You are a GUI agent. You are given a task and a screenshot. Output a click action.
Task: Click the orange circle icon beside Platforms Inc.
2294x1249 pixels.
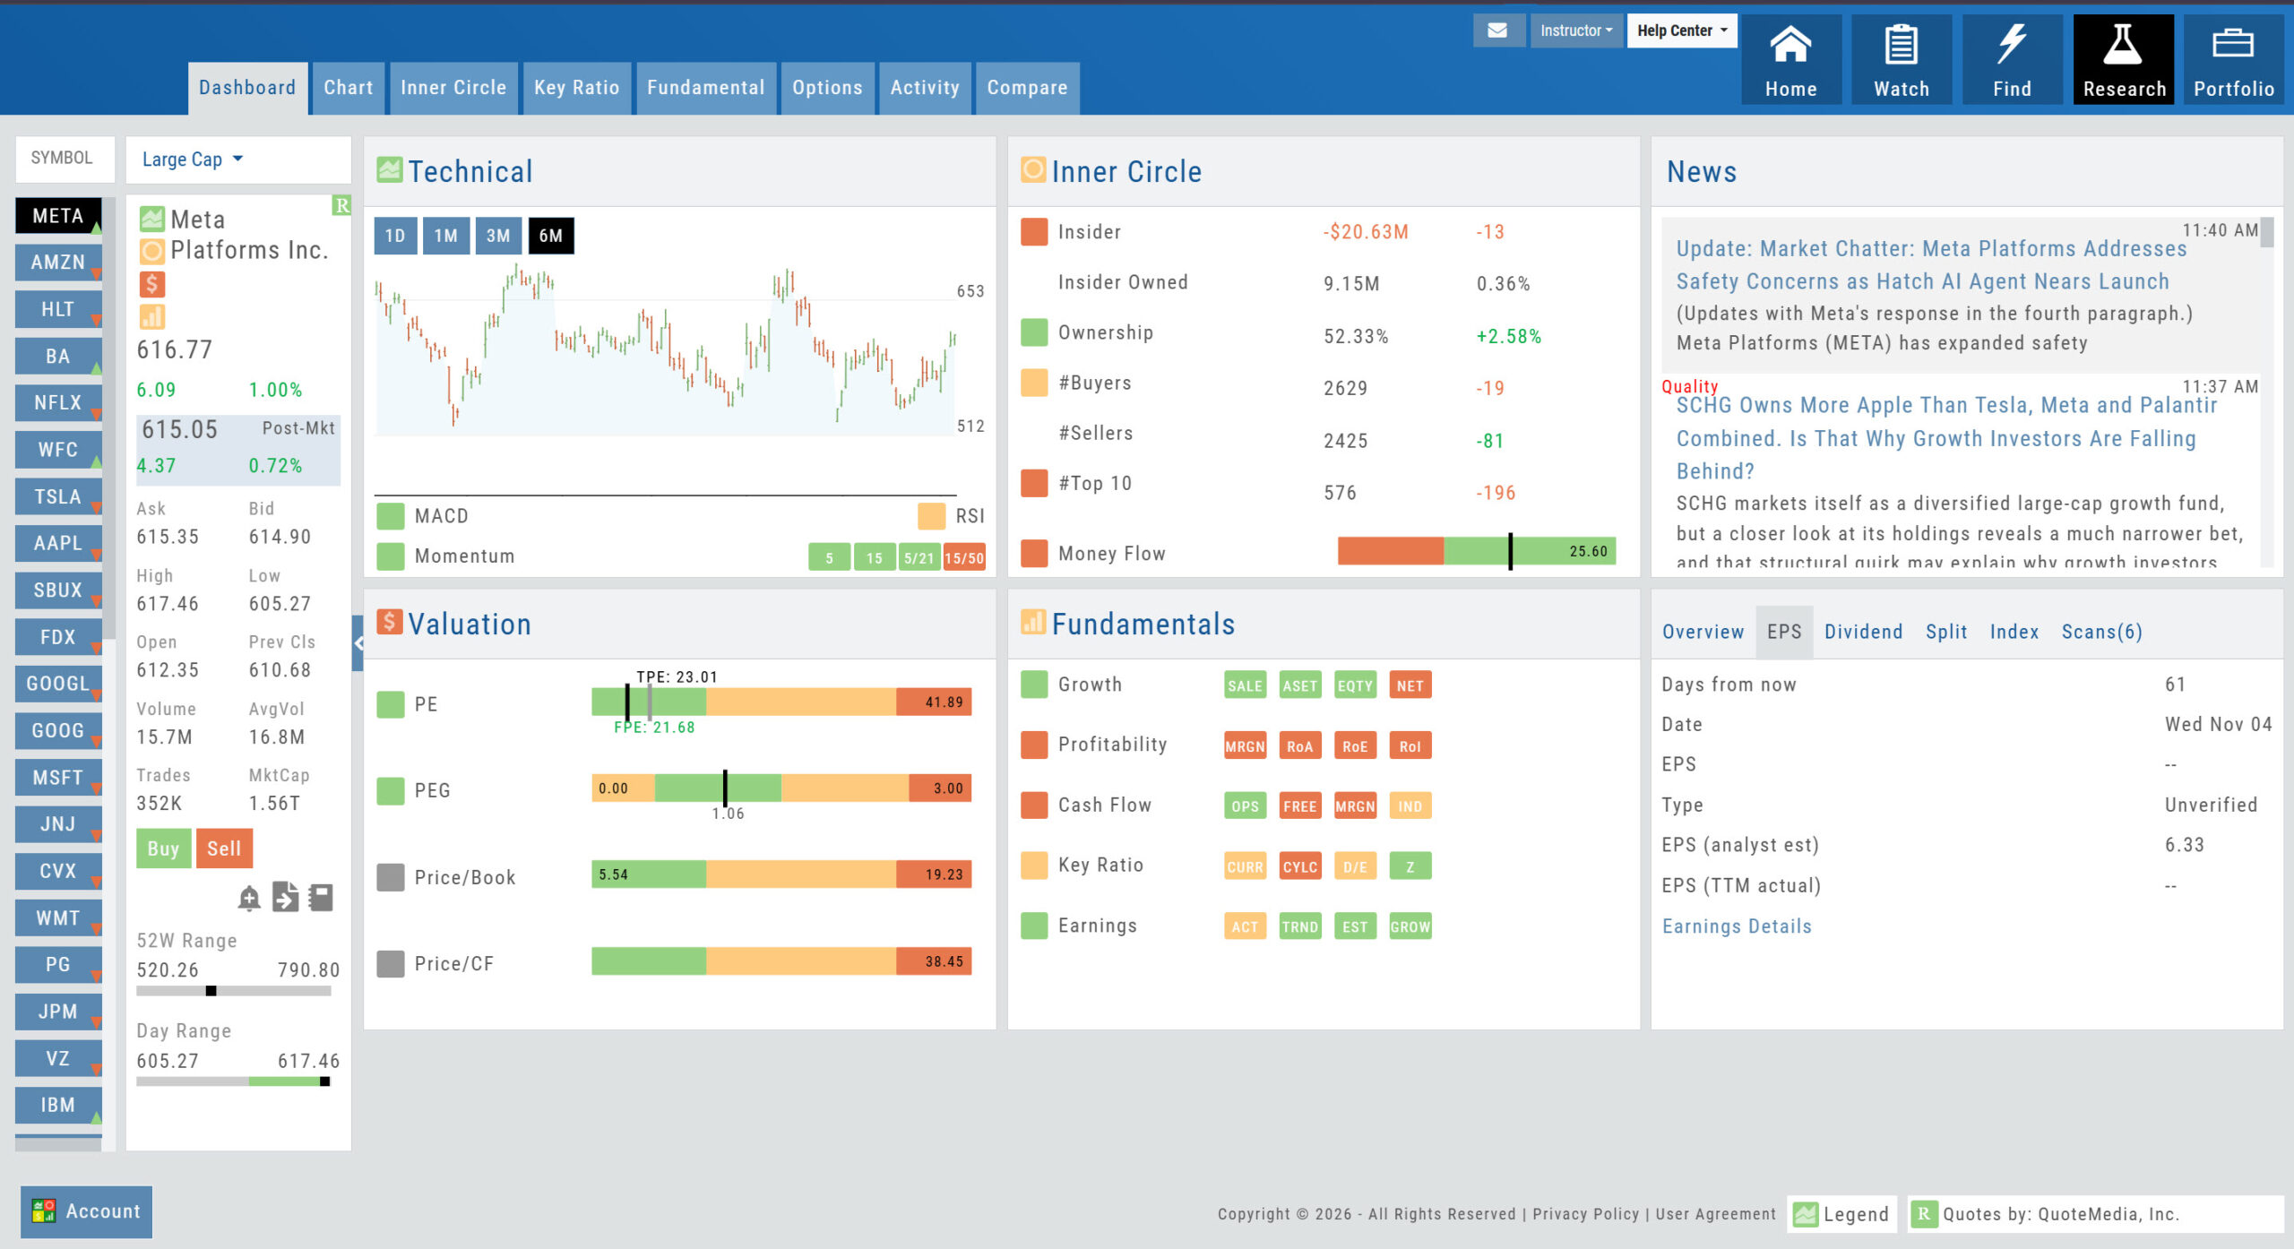[x=152, y=251]
